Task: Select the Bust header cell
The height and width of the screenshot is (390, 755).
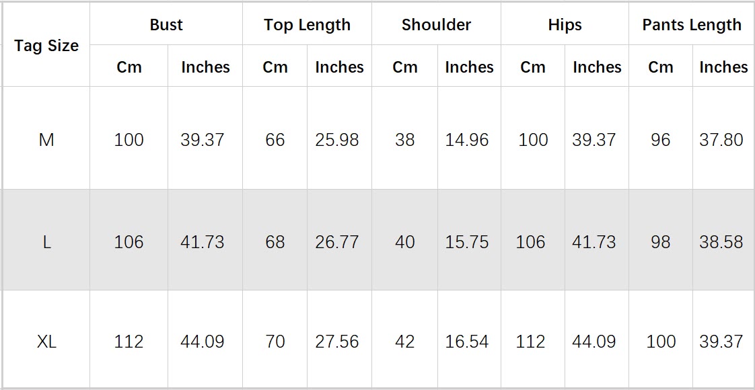Action: (166, 25)
